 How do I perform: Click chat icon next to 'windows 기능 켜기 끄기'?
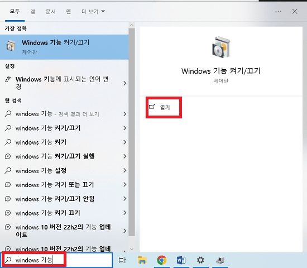8,213
